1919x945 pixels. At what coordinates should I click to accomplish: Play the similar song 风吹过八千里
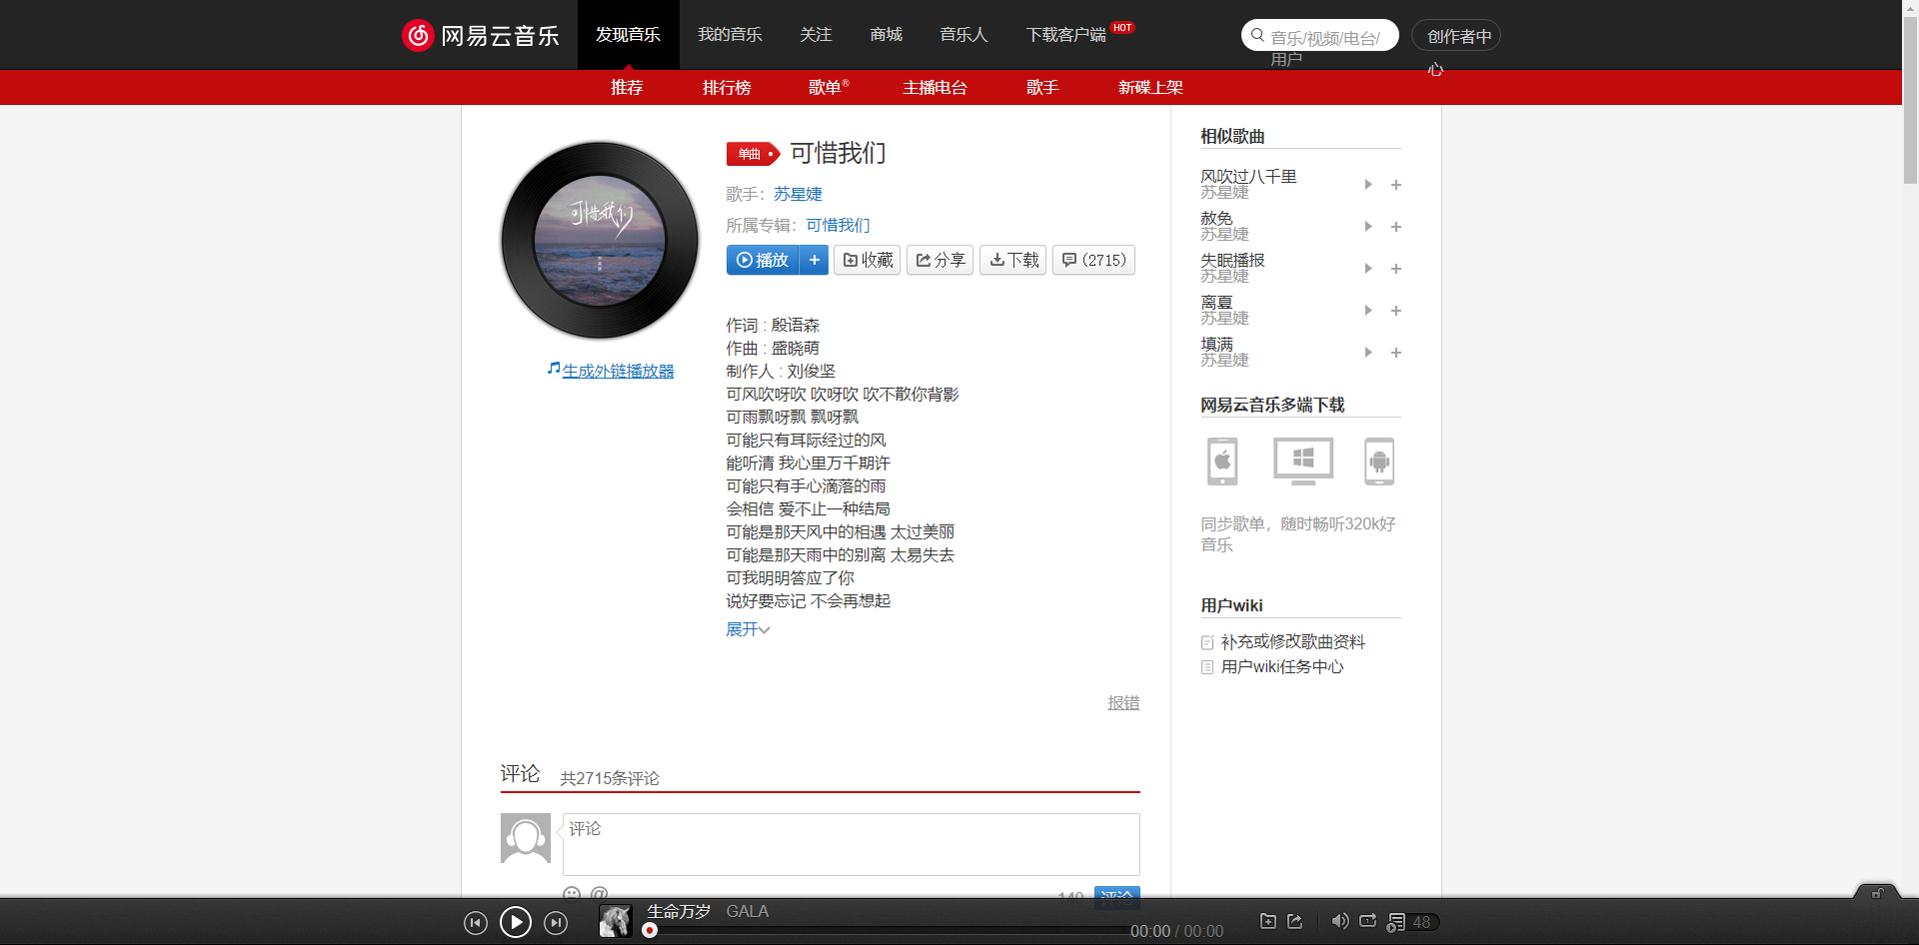pos(1368,184)
